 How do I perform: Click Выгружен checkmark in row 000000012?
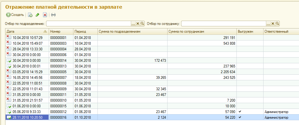click(x=240, y=112)
